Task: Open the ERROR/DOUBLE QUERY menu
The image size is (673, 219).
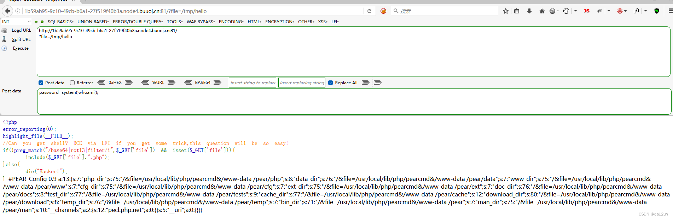Action: (138, 22)
